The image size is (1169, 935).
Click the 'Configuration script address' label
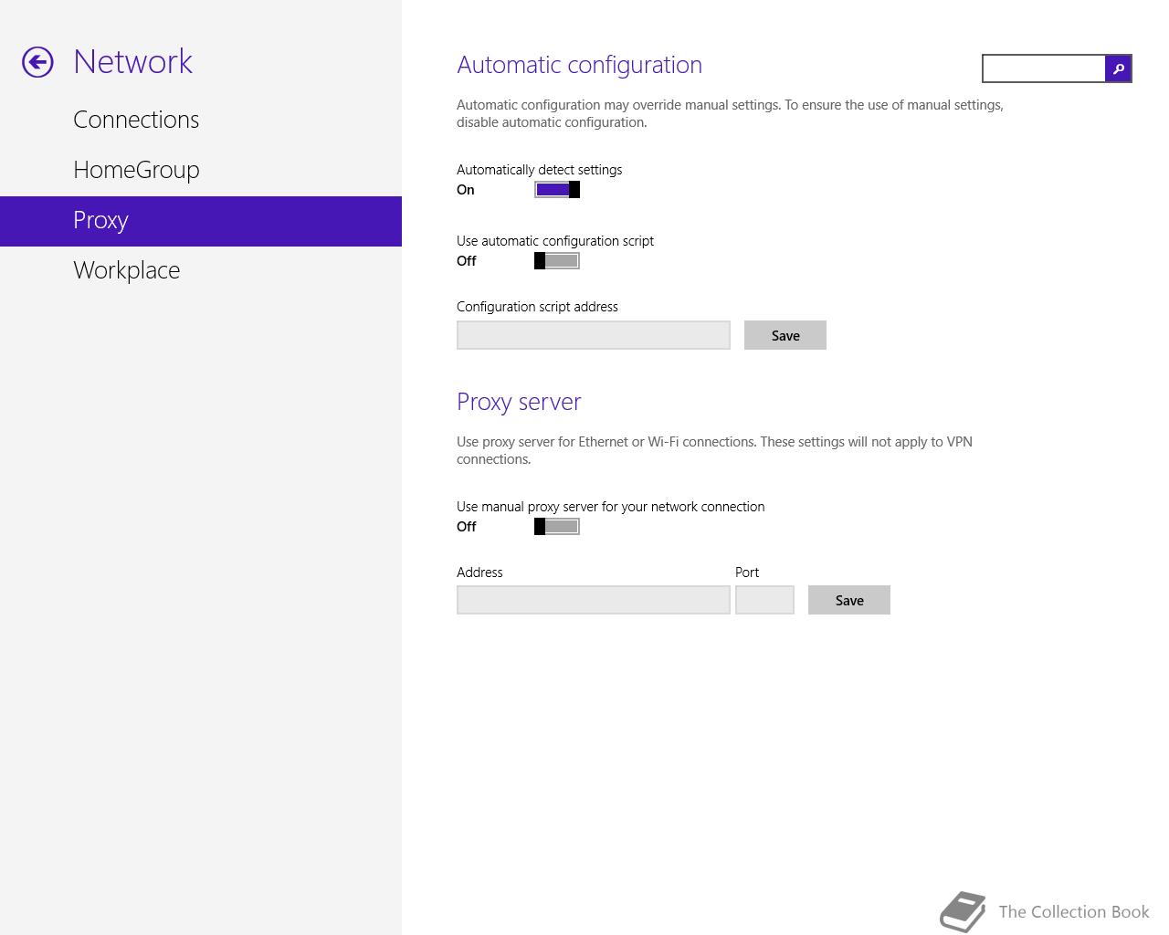click(x=537, y=307)
